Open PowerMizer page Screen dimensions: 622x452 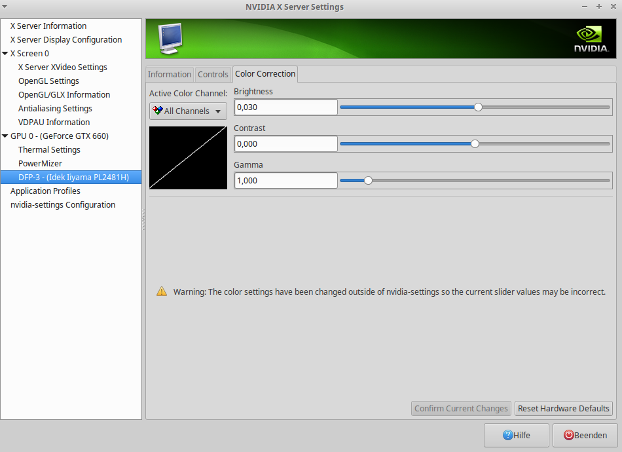pyautogui.click(x=40, y=164)
